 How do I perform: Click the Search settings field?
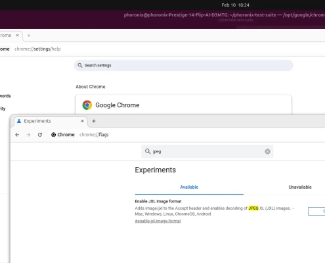[183, 65]
